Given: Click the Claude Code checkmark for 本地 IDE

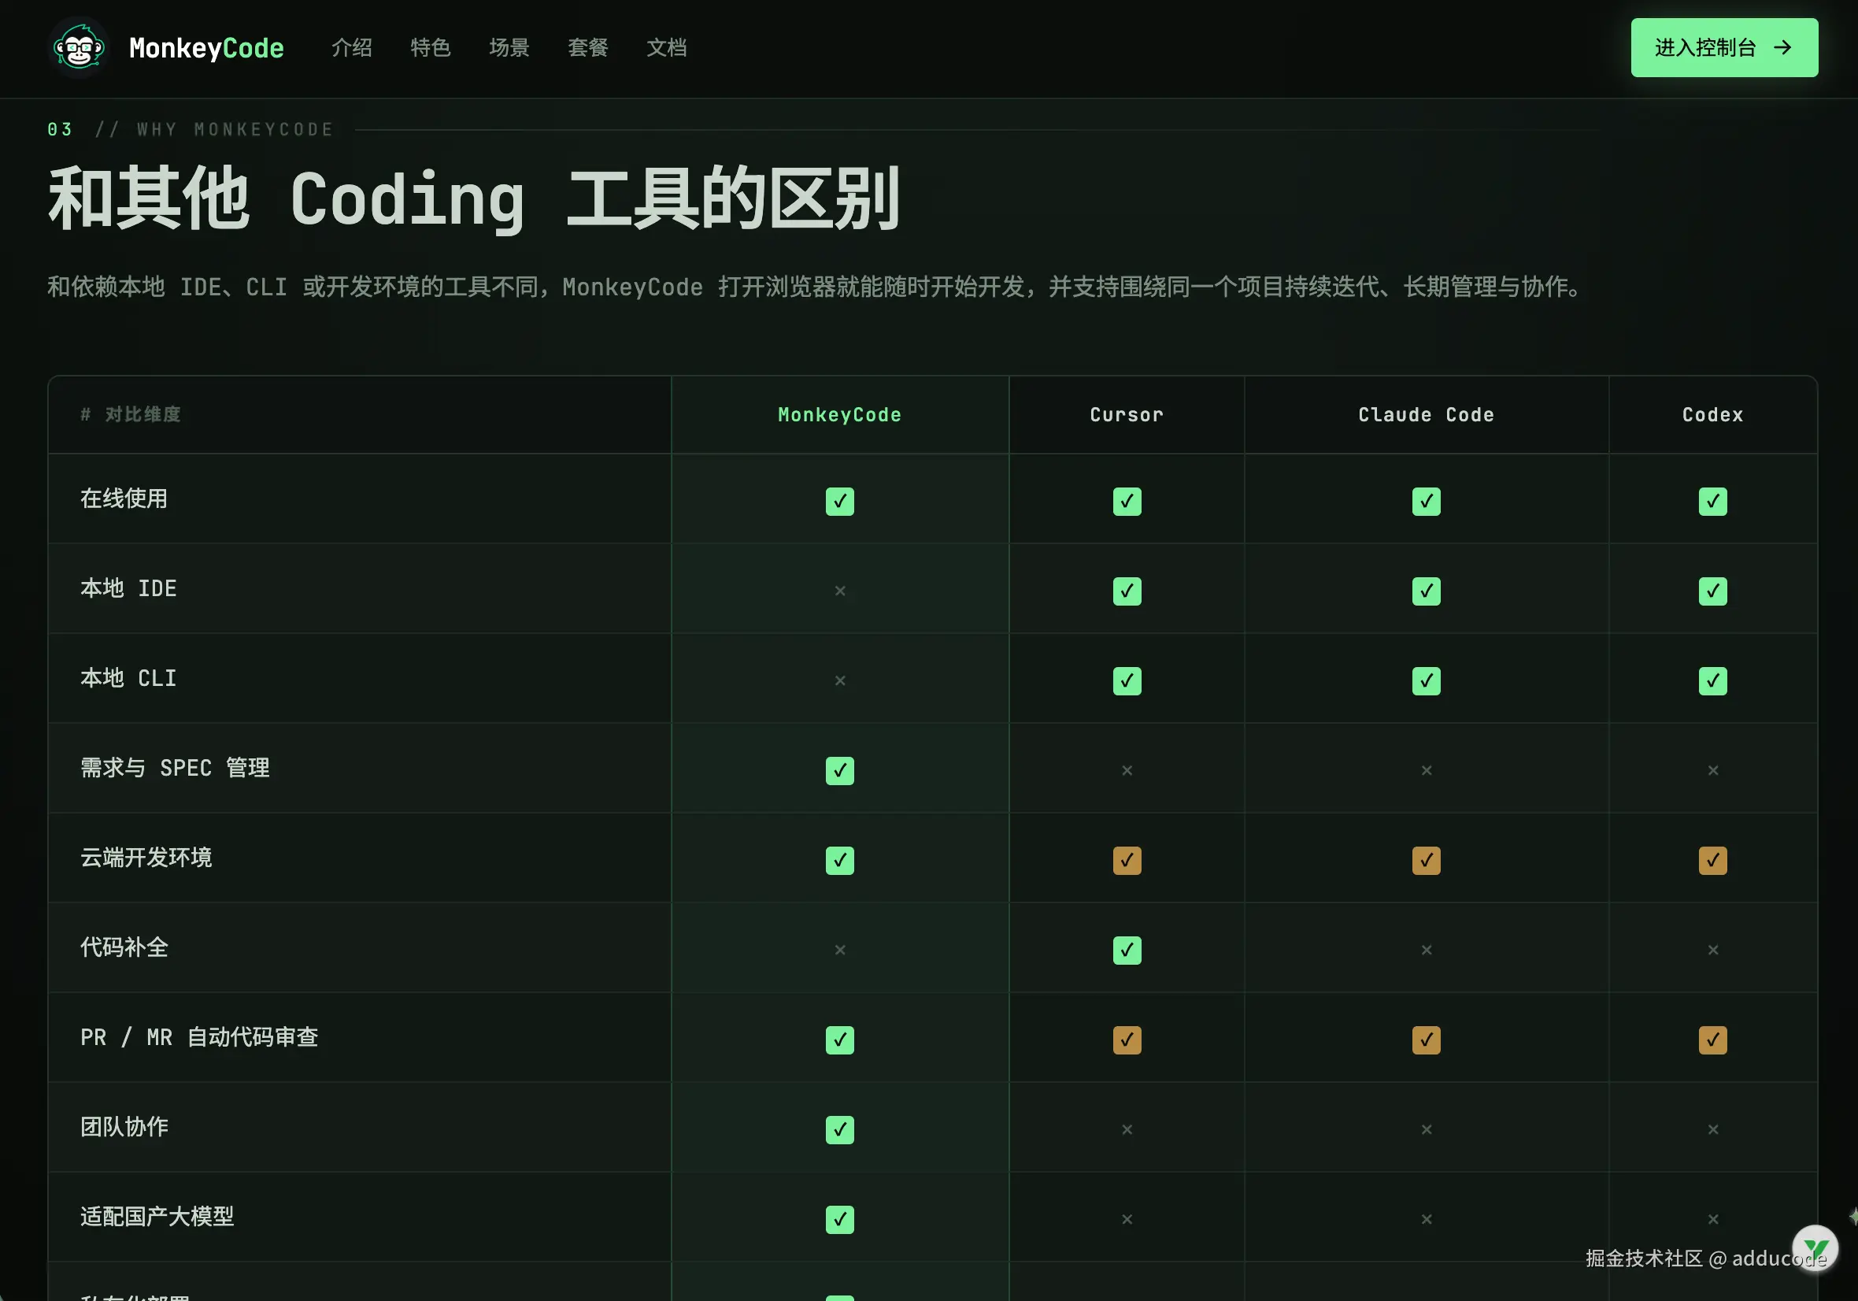Looking at the screenshot, I should click(x=1426, y=591).
